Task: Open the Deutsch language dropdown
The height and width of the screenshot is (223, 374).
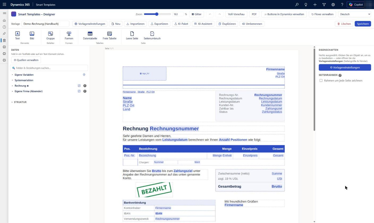Action: pos(355,14)
